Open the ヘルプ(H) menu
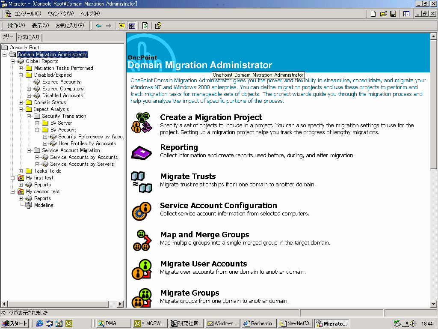 point(90,14)
